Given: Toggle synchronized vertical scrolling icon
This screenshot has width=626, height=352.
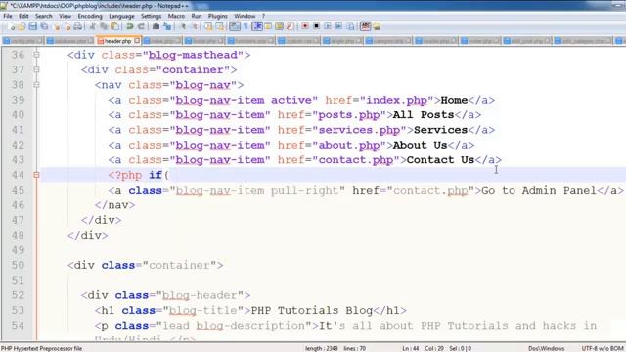Looking at the screenshot, I should pos(208,26).
